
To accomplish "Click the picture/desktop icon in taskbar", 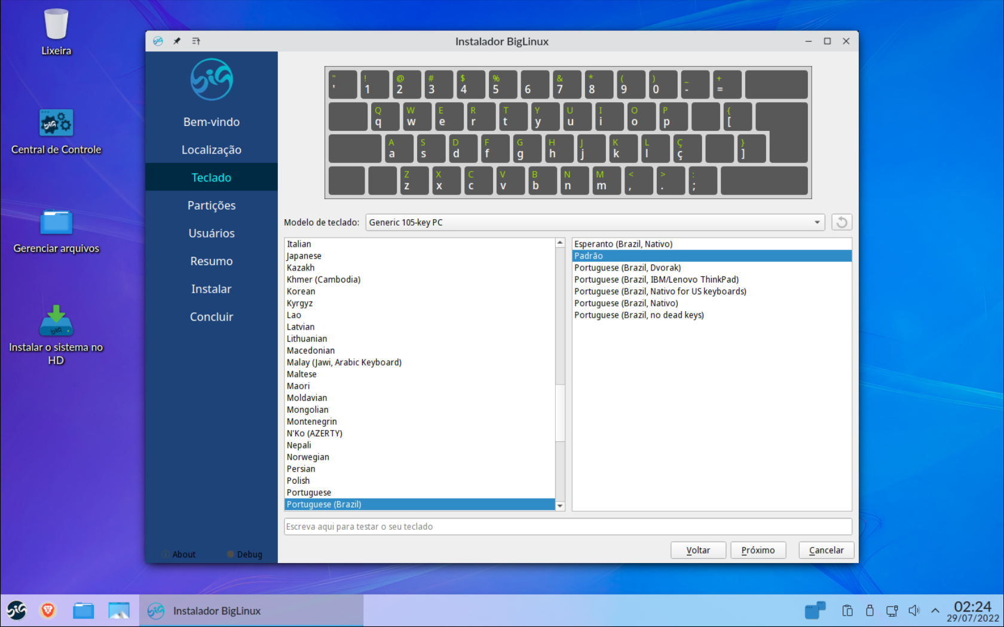I will pyautogui.click(x=119, y=610).
